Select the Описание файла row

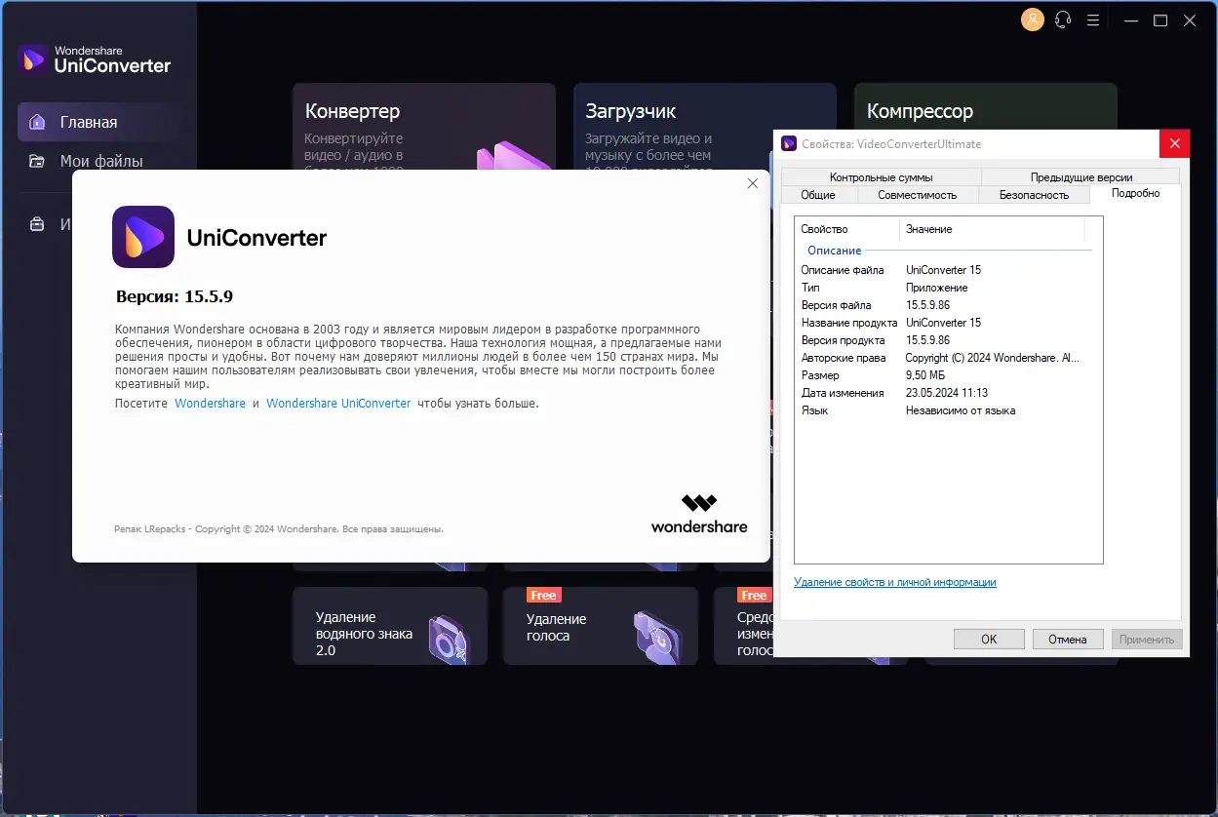943,270
